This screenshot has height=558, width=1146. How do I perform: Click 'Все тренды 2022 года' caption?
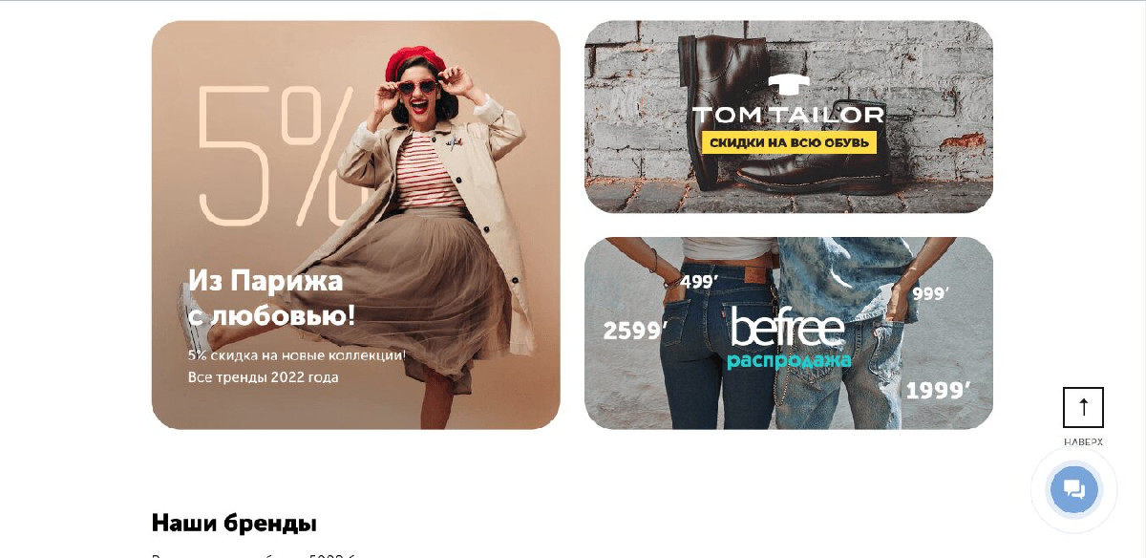pos(263,377)
